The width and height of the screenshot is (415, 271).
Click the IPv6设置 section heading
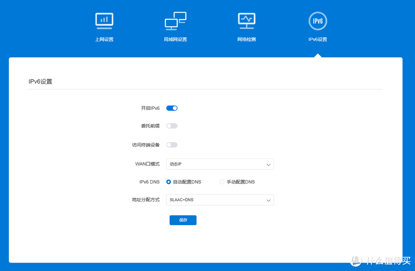coord(40,82)
